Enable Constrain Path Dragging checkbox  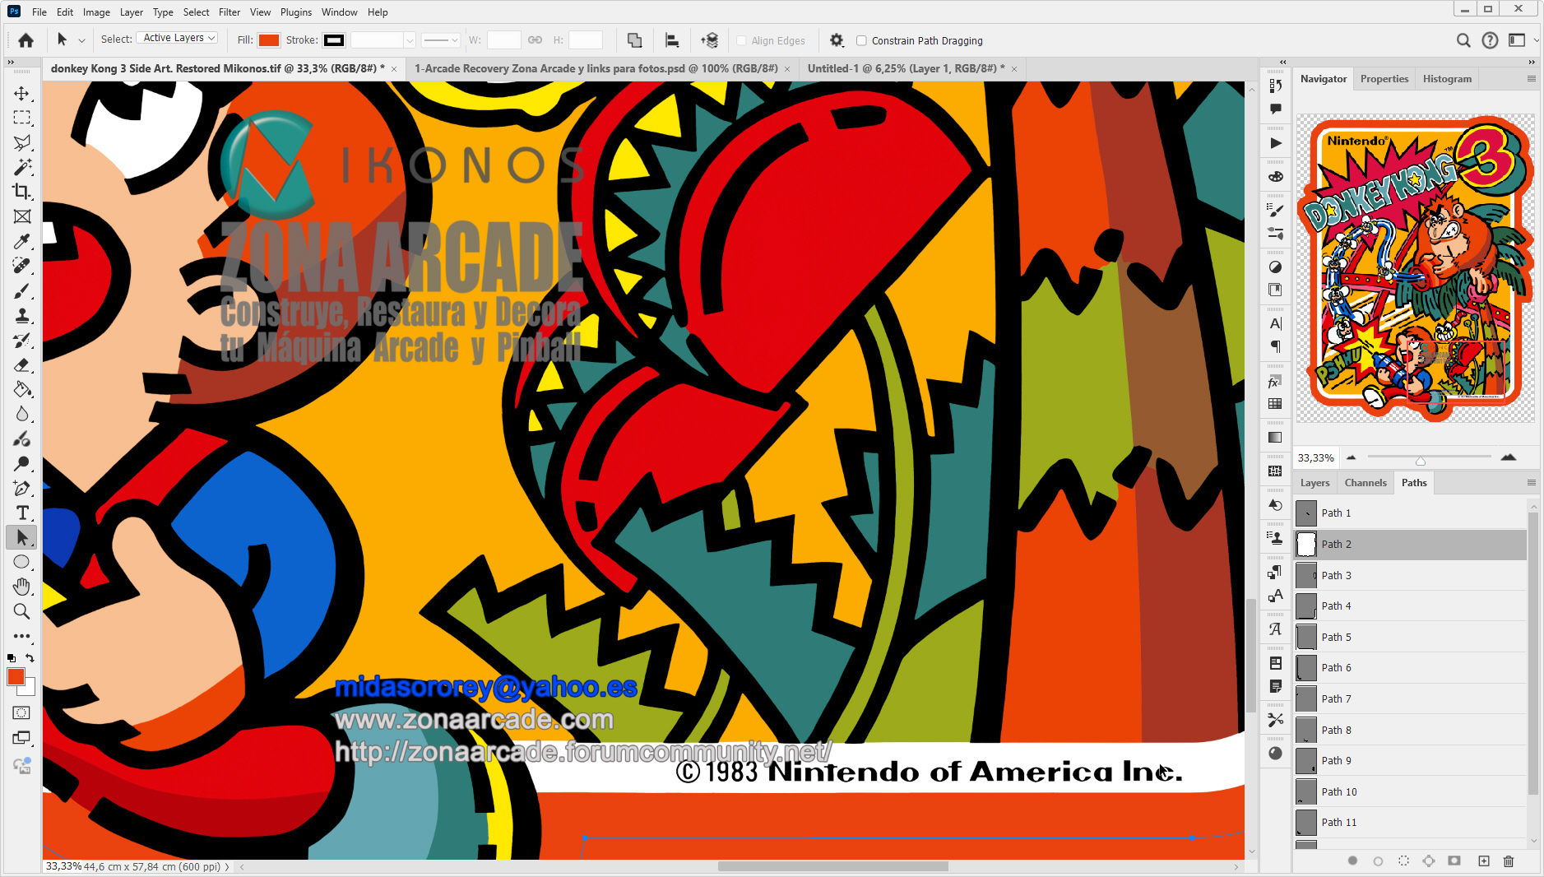click(861, 40)
